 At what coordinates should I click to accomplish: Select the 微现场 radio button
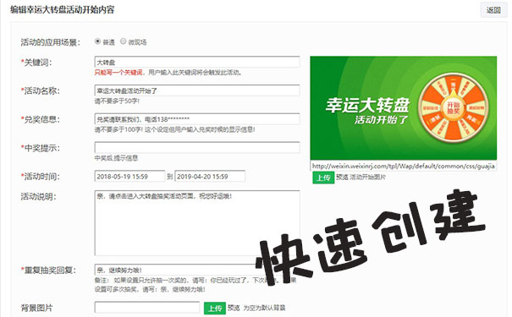(123, 41)
